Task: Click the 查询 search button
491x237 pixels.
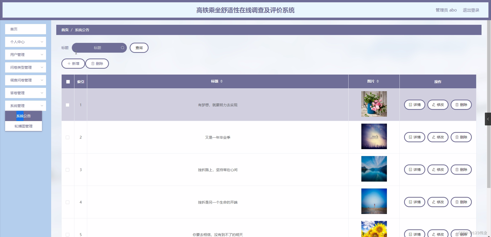Action: pos(139,48)
